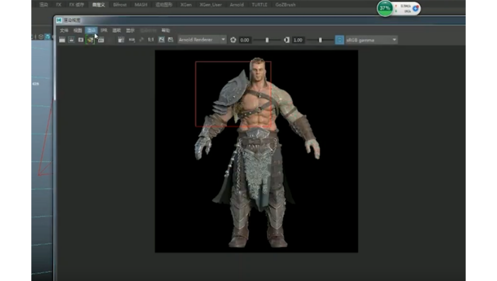Screen dimensions: 497x281
Task: Click the keep image icon
Action: [161, 40]
